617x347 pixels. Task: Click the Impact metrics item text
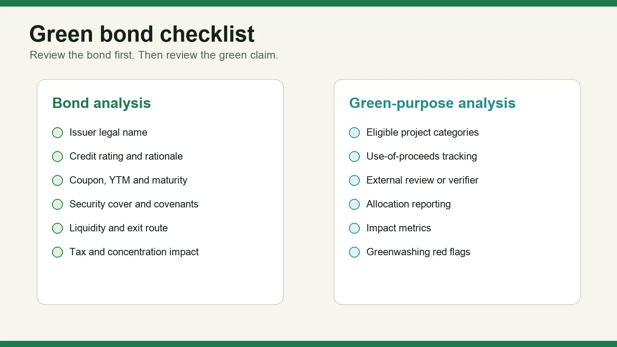tap(399, 228)
